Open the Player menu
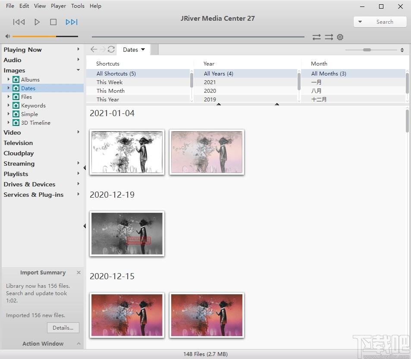This screenshot has width=411, height=359. pyautogui.click(x=58, y=6)
